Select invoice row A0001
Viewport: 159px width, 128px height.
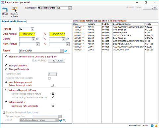pos(115,27)
